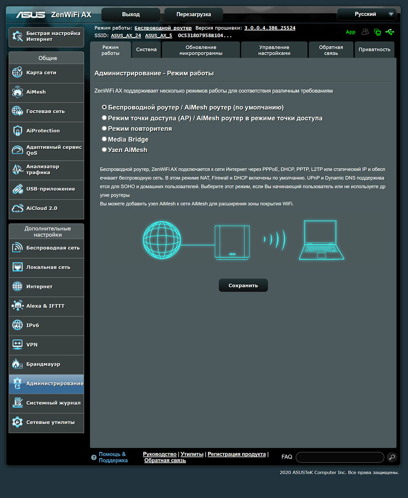Click the USB-приложение icon
This screenshot has width=408, height=498.
(x=18, y=189)
